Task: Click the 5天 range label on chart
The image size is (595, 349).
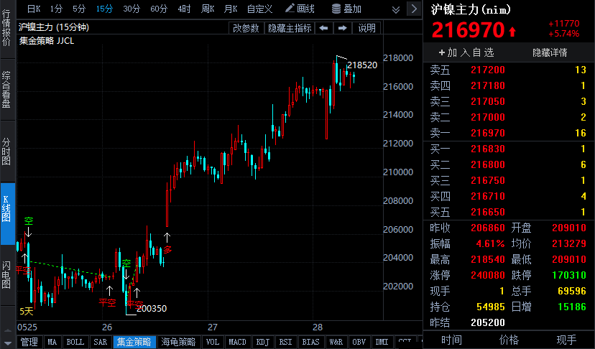Action: [x=27, y=312]
